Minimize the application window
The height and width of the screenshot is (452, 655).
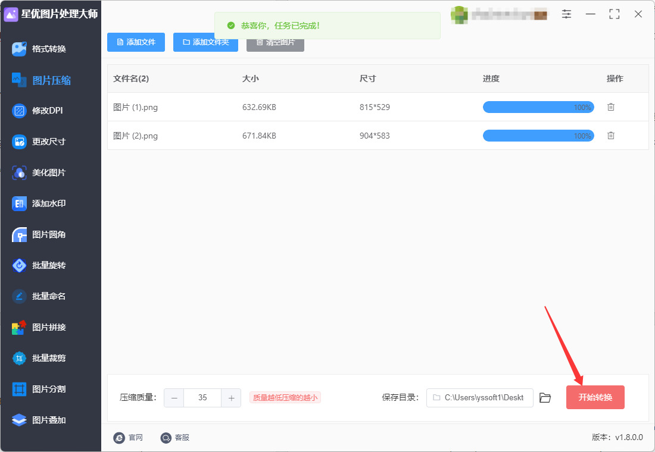click(x=590, y=14)
